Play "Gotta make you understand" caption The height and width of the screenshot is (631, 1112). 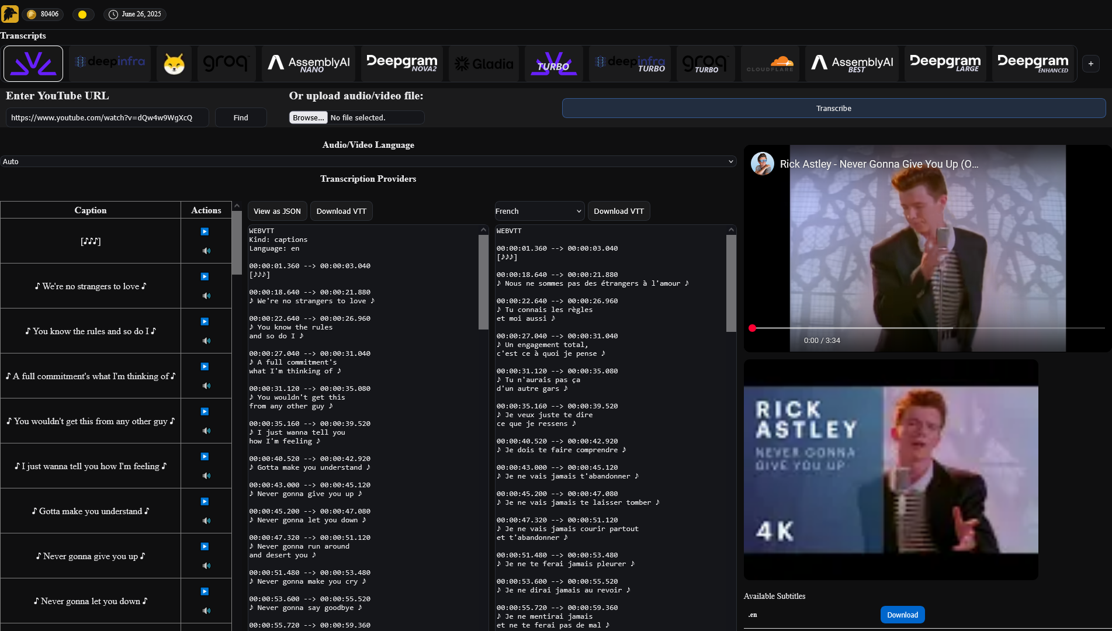tap(205, 501)
